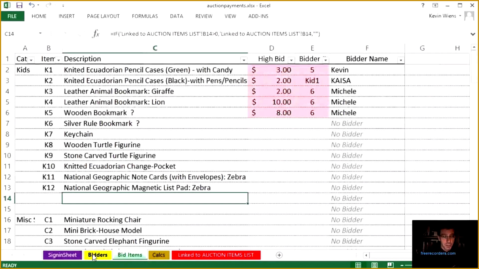This screenshot has width=479, height=269.
Task: Open the FORMULAS ribbon tab
Action: [x=145, y=16]
